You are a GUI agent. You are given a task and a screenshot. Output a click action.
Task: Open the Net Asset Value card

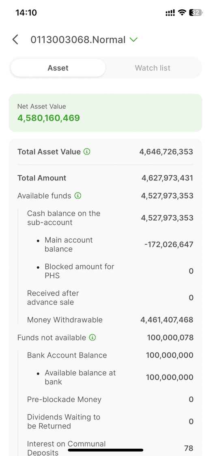[105, 113]
